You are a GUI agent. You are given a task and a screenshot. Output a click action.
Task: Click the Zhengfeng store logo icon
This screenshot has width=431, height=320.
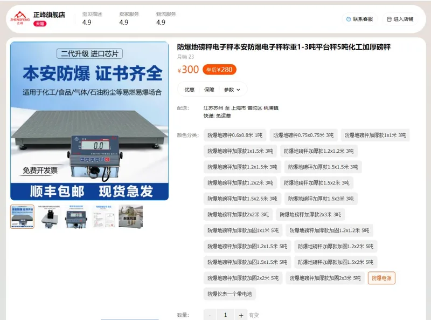(20, 18)
